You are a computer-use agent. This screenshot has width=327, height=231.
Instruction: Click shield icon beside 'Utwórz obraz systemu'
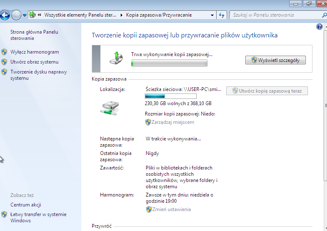coord(4,62)
